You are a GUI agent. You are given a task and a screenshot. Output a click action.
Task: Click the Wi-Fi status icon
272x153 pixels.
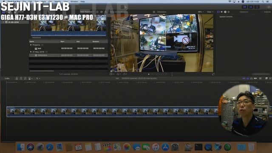[x=230, y=2]
